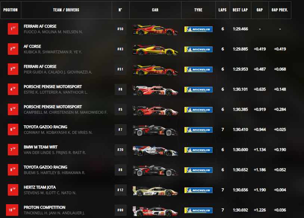
Task: Click the #50 car number badge
Action: (x=120, y=29)
